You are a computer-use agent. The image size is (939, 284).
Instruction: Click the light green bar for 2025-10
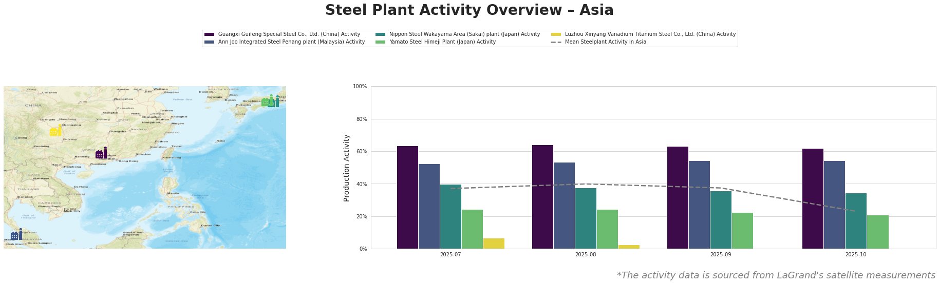[877, 232]
